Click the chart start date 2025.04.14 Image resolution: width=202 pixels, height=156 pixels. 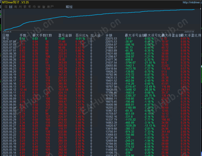(x=7, y=32)
